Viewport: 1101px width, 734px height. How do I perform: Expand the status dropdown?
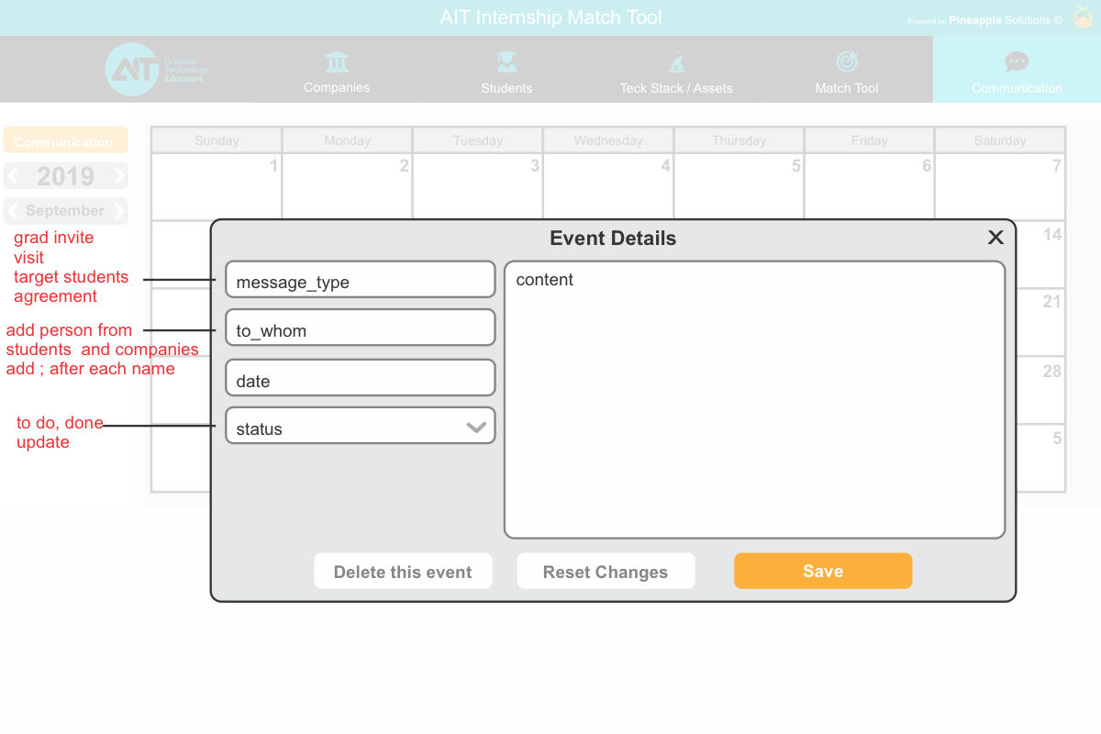(475, 428)
